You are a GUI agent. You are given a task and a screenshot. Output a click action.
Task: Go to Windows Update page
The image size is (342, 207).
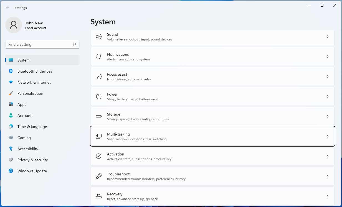(32, 171)
